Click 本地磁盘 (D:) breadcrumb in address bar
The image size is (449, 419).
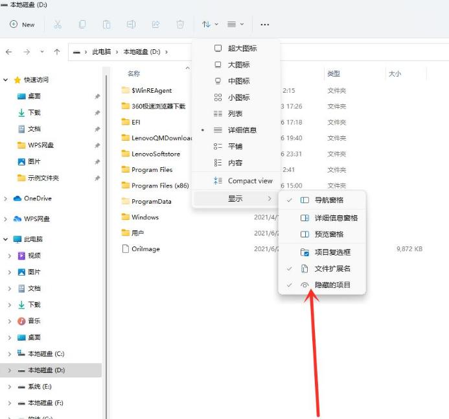[x=142, y=52]
